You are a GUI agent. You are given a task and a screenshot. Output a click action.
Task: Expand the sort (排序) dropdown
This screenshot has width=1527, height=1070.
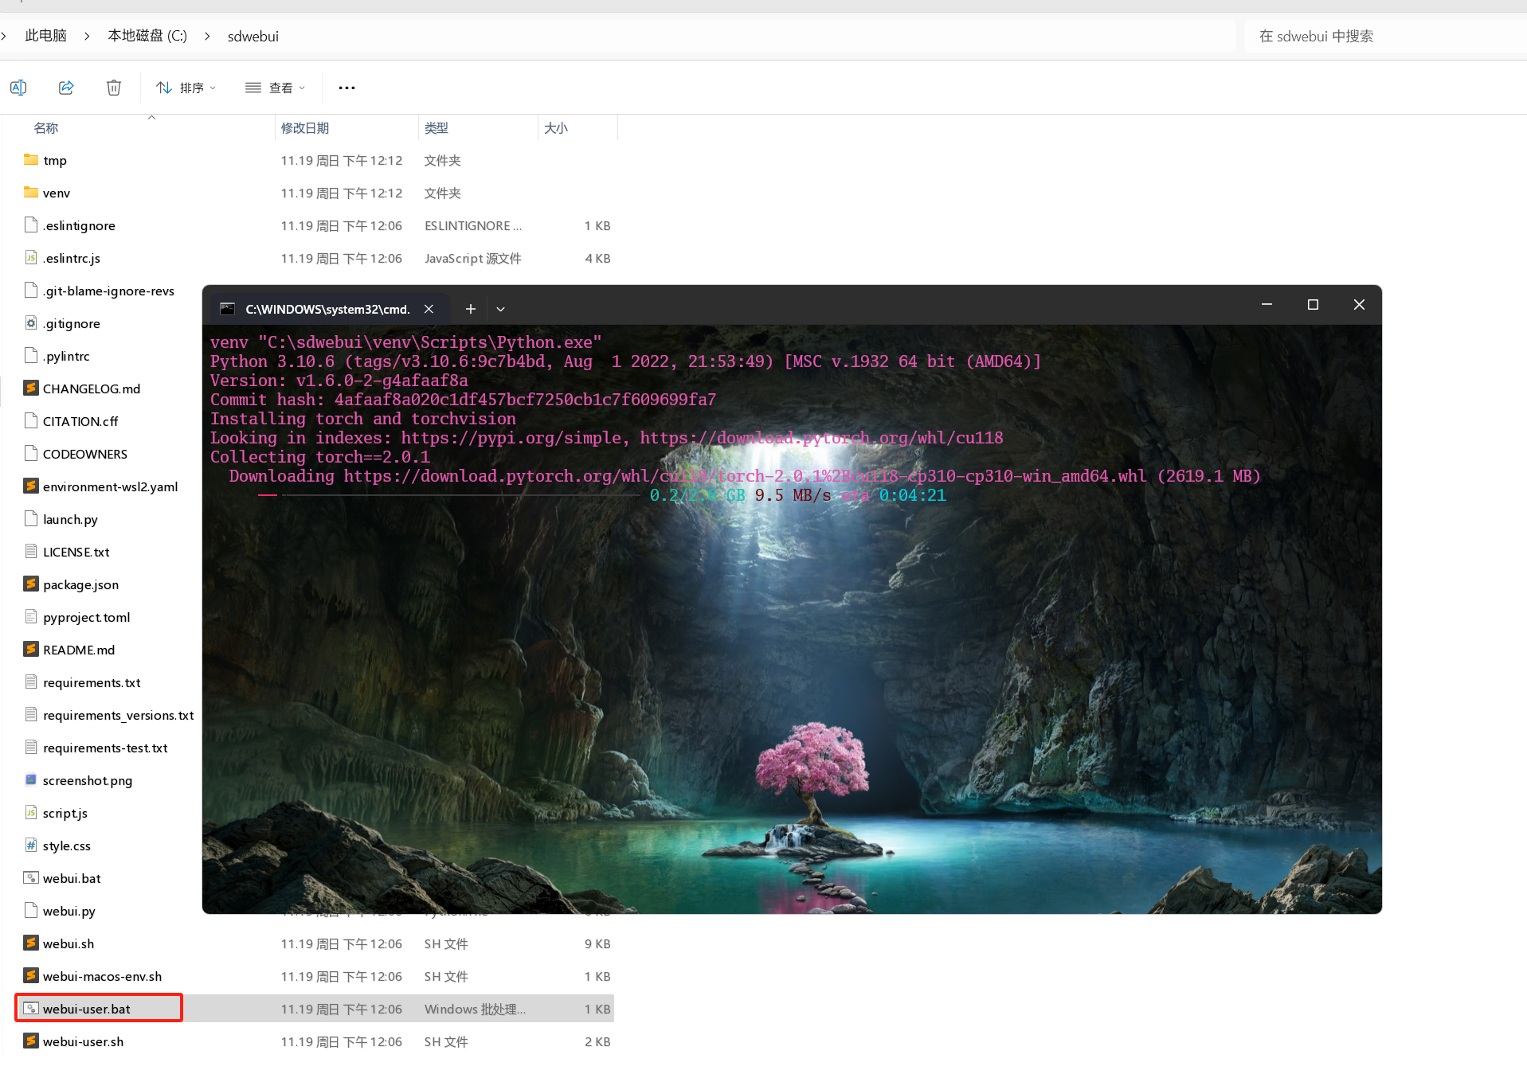tap(186, 88)
